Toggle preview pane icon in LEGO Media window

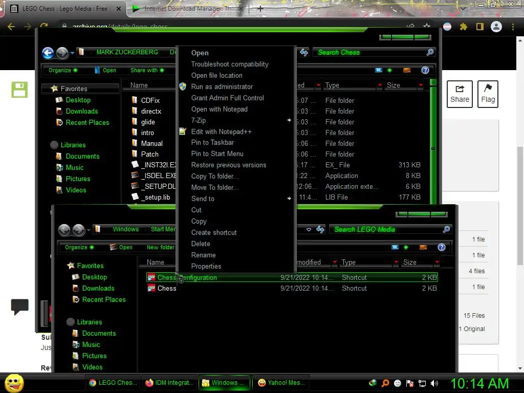[423, 247]
